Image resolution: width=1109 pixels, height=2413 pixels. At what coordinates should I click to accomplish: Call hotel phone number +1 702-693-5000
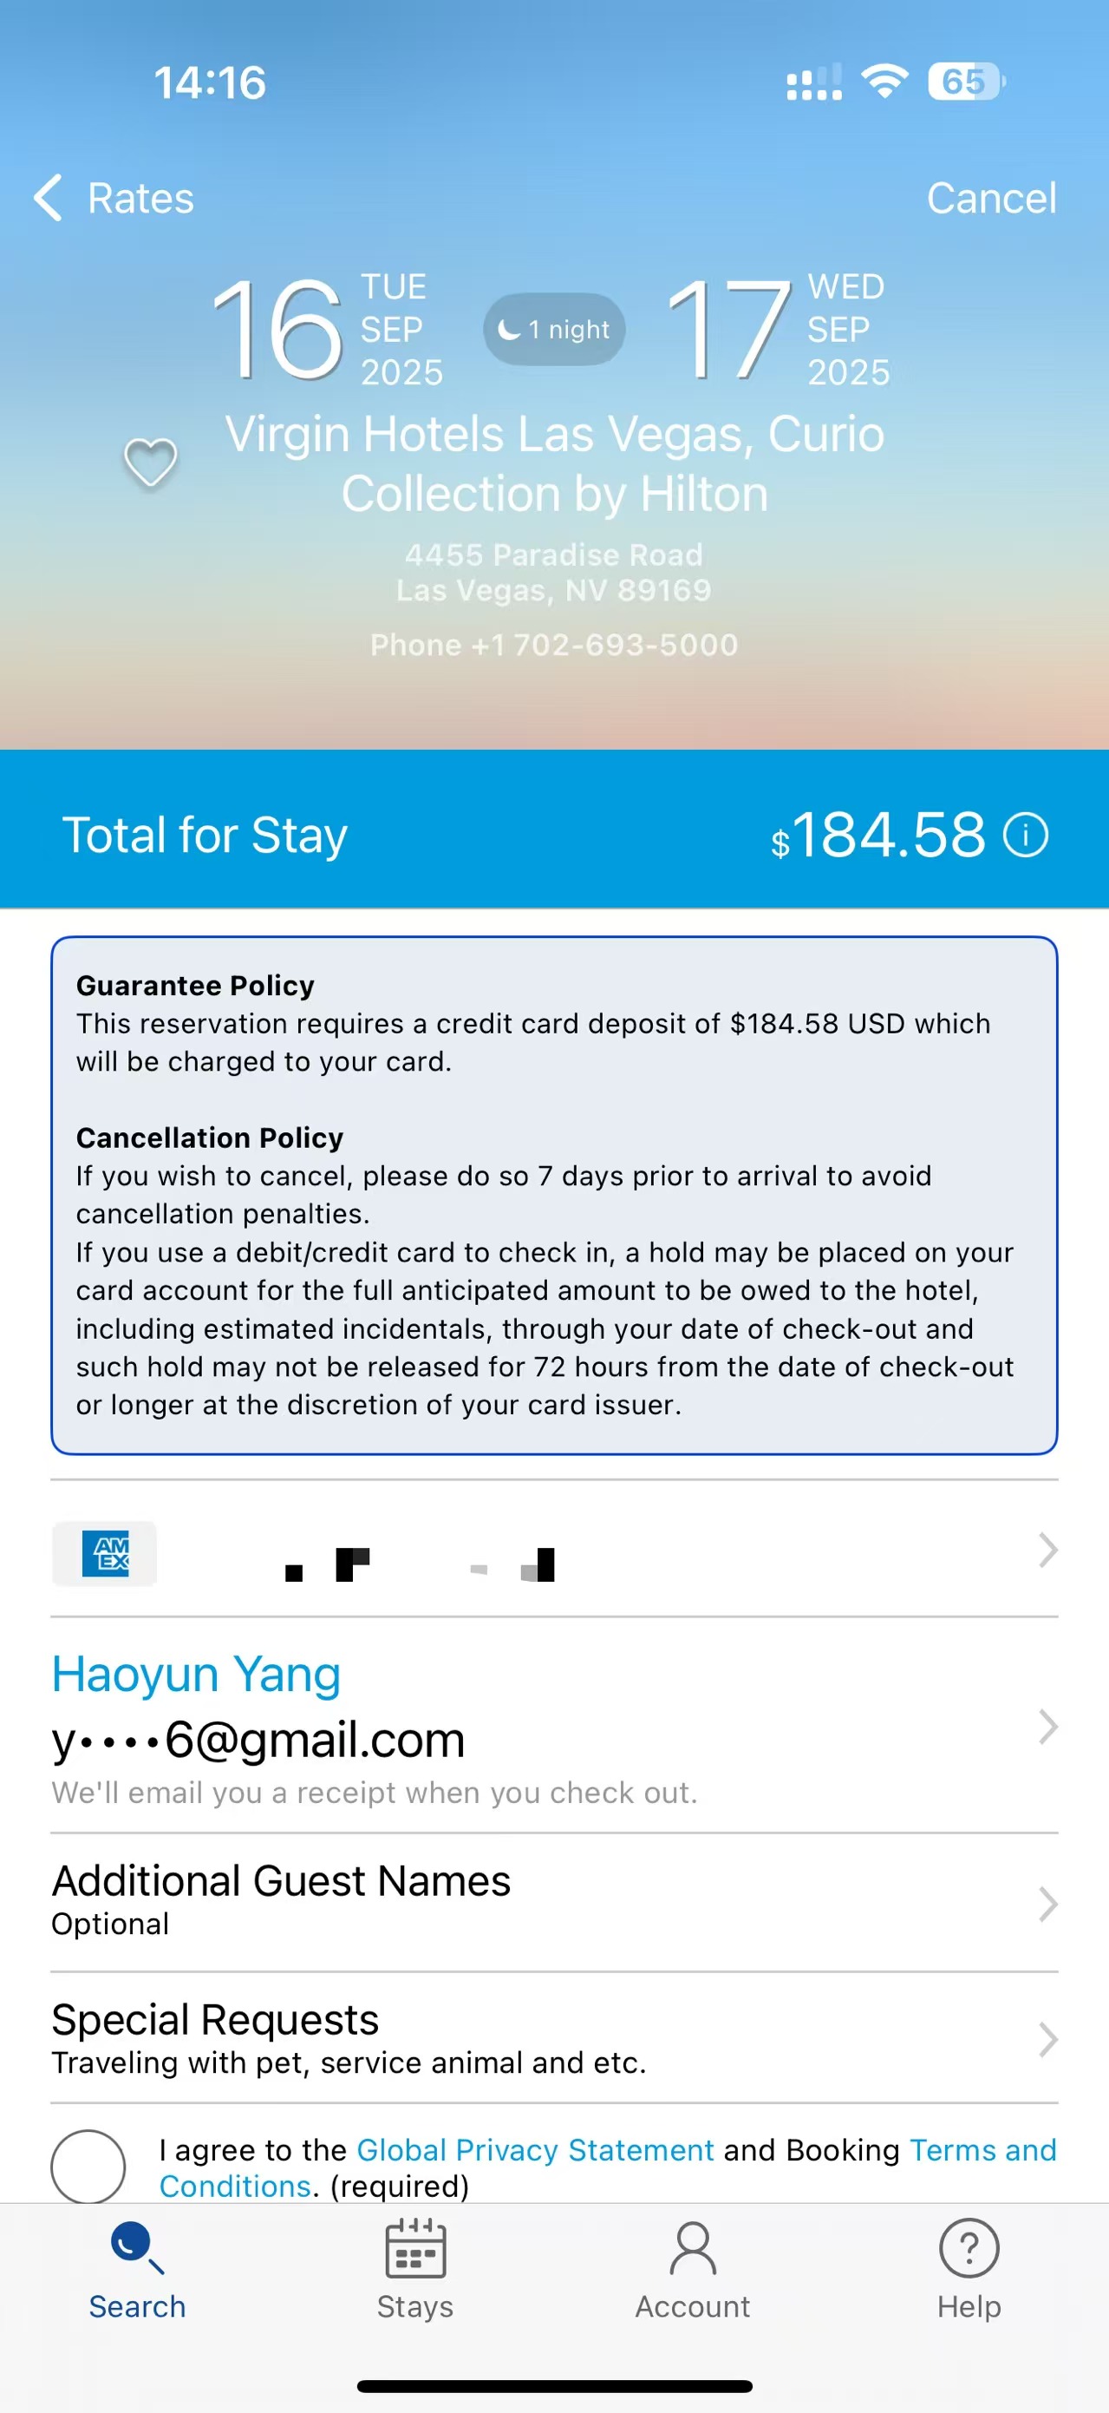coord(554,646)
